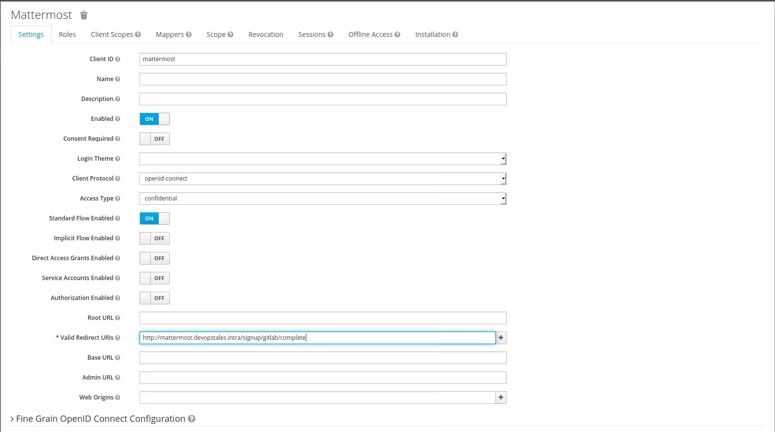Click into the Base URL input field

[x=322, y=358]
